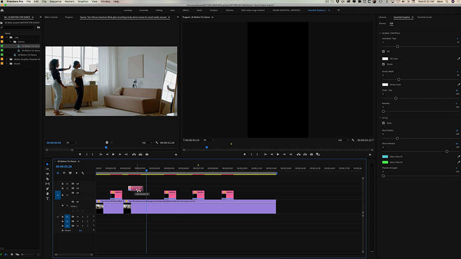
Task: Toggle the Fill checkbox
Action: point(383,51)
